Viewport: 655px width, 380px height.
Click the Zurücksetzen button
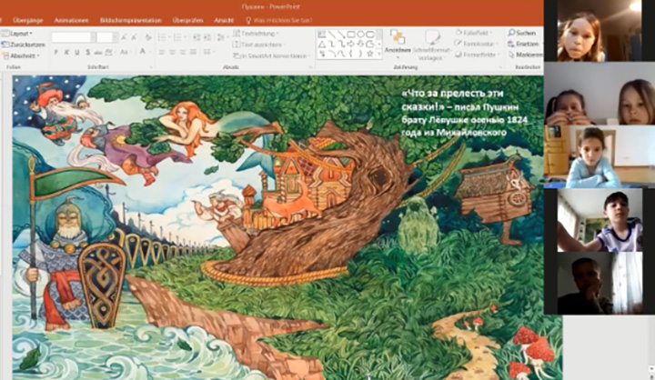click(24, 45)
